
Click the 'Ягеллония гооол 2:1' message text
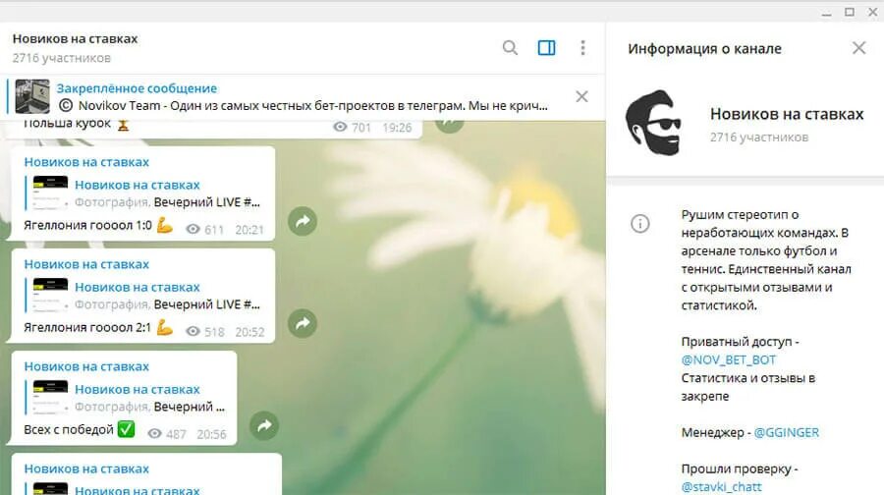[x=87, y=328]
